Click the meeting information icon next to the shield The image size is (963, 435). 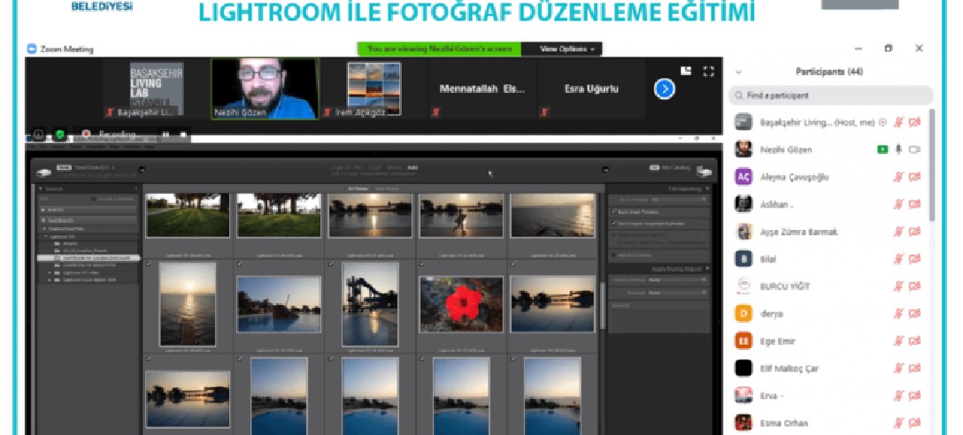38,134
